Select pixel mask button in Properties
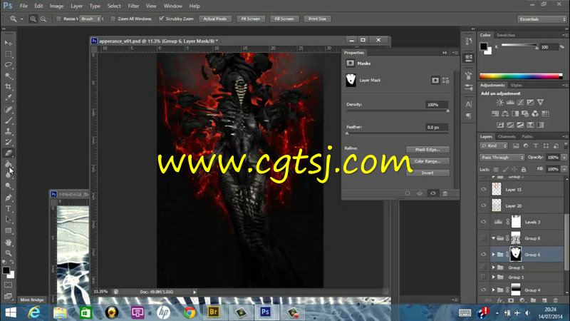 (435, 81)
